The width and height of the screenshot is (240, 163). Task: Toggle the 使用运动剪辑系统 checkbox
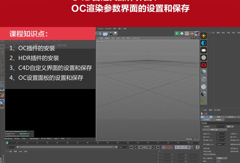tap(217, 154)
